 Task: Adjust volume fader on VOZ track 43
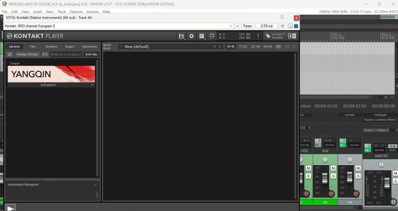tap(325, 178)
